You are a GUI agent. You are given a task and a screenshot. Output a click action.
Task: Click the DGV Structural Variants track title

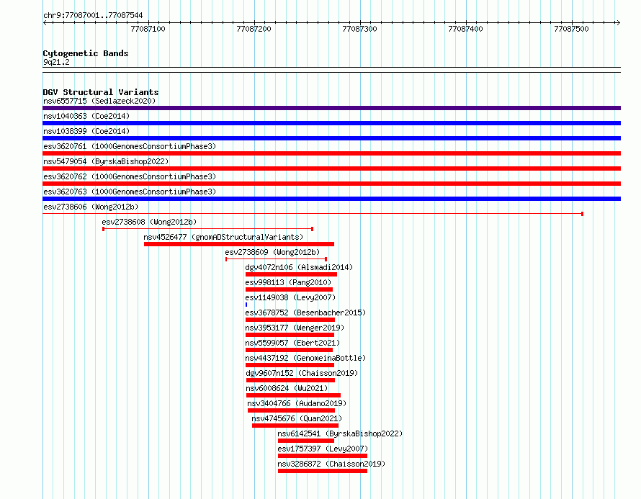pos(101,92)
